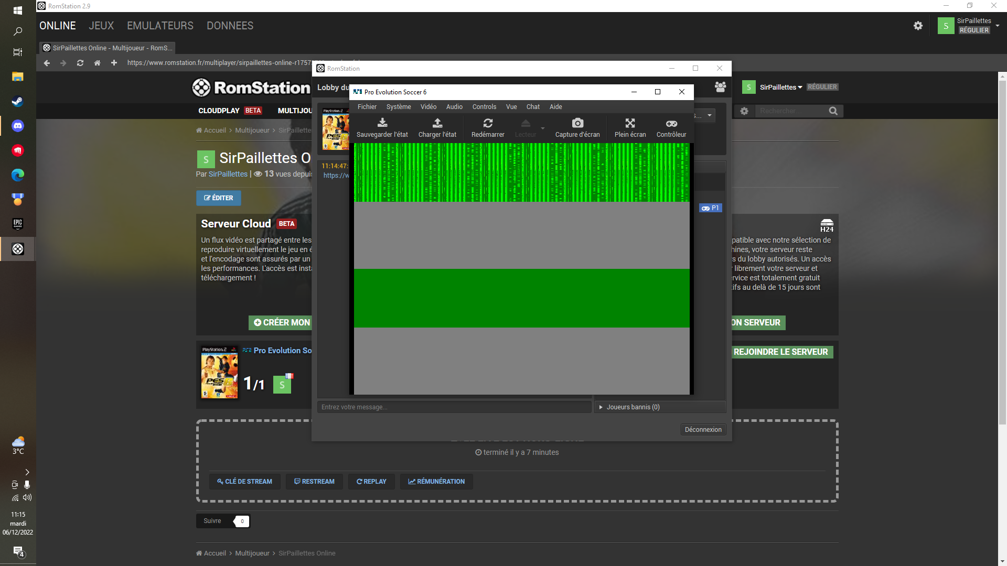
Task: Go forward in the browser navigation
Action: point(63,63)
